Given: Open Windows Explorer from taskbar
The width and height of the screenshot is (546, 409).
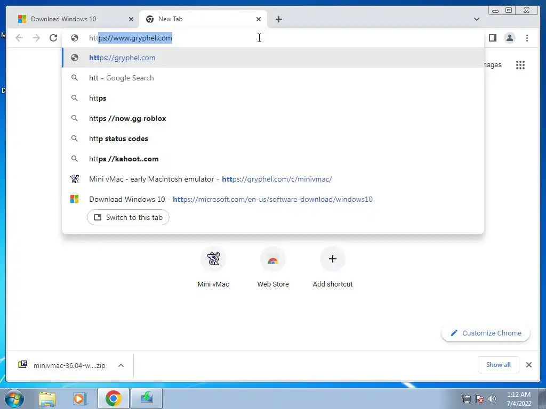Looking at the screenshot, I should (x=47, y=398).
